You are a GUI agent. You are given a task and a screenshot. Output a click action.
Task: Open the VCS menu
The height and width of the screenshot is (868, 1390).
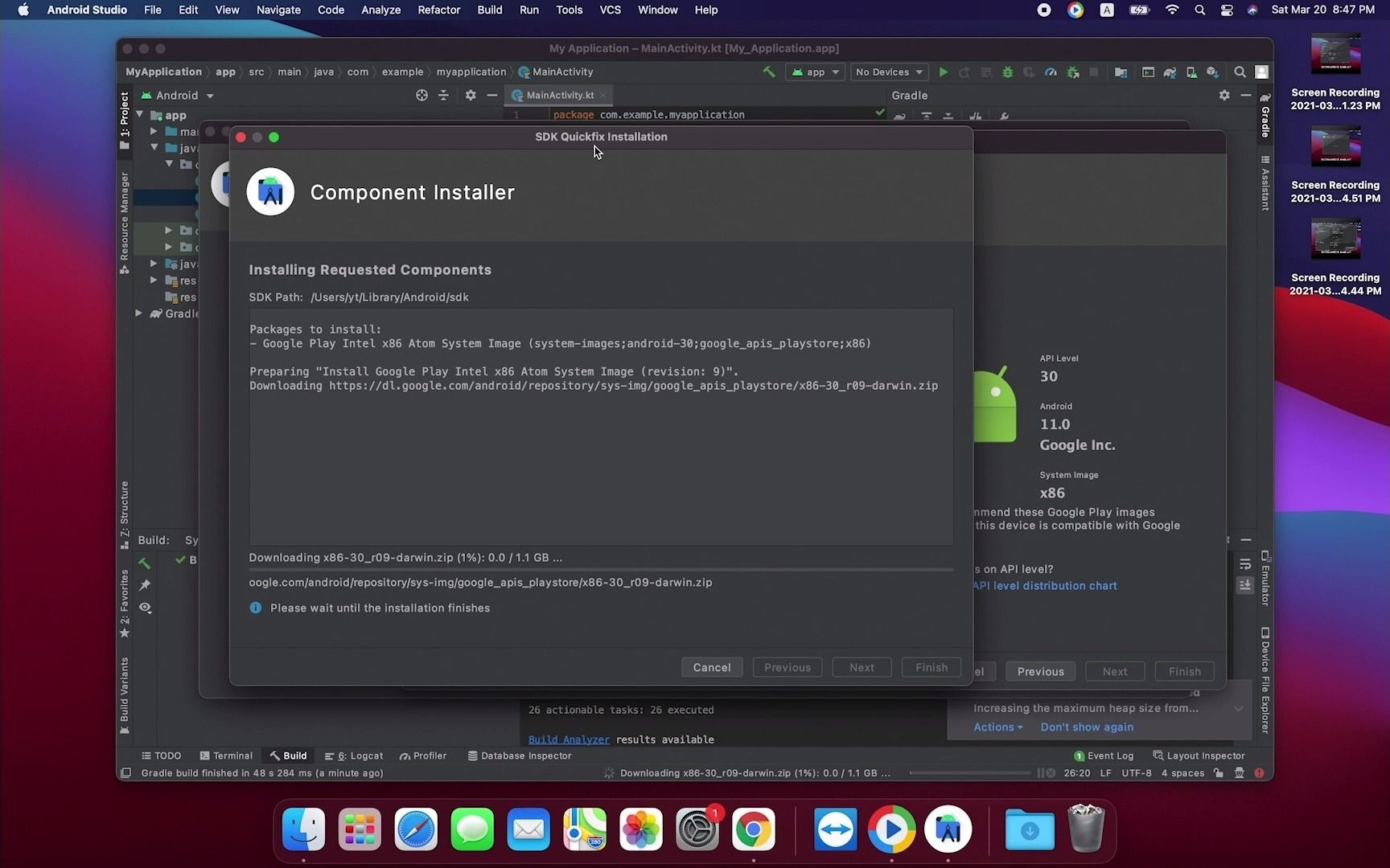click(x=610, y=10)
